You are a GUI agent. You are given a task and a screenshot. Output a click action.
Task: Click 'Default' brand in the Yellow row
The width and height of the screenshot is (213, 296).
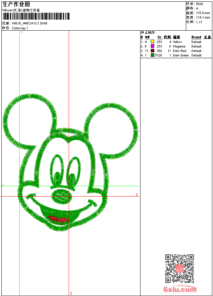[x=197, y=42]
